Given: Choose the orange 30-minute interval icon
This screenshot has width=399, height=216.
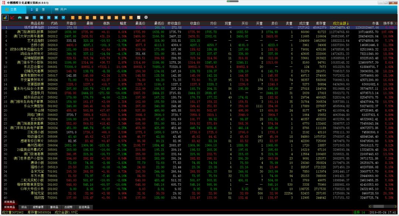Looking at the screenshot, I should point(102,18).
